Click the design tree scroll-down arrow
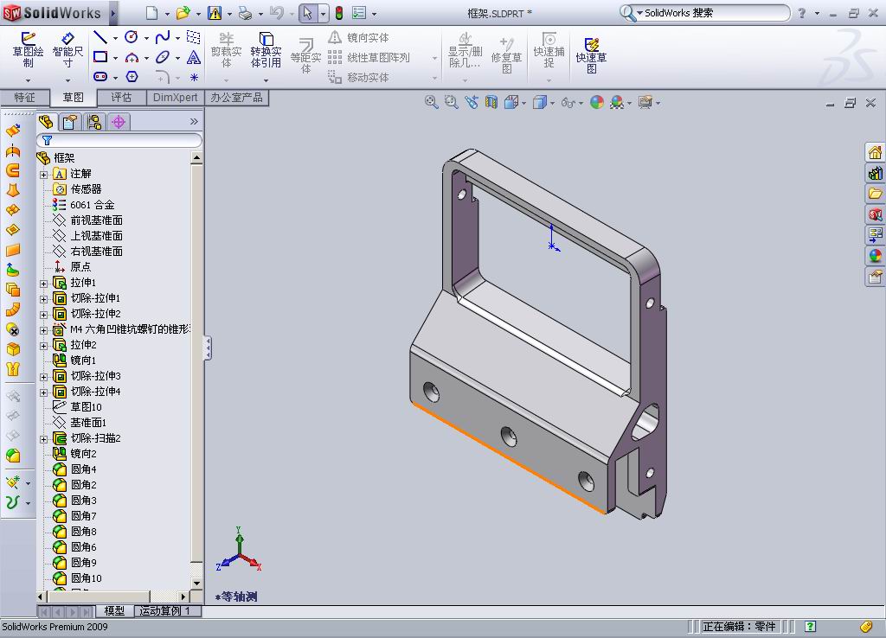 coord(196,583)
